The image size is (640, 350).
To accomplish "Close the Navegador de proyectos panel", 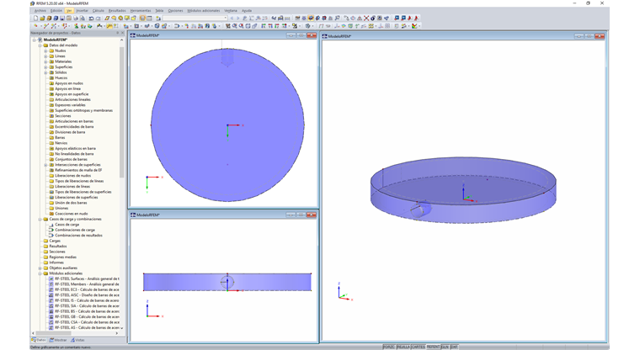I will coord(122,33).
